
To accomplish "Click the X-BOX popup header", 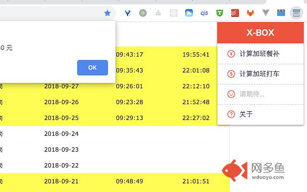I will point(260,33).
